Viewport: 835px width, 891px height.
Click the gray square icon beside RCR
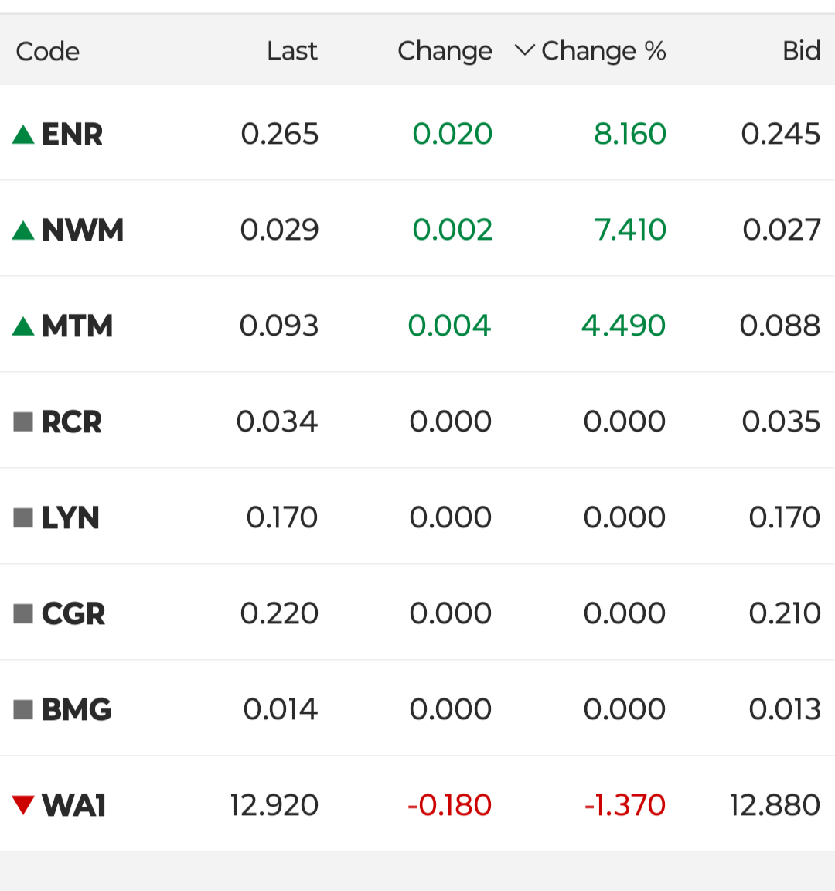(23, 422)
